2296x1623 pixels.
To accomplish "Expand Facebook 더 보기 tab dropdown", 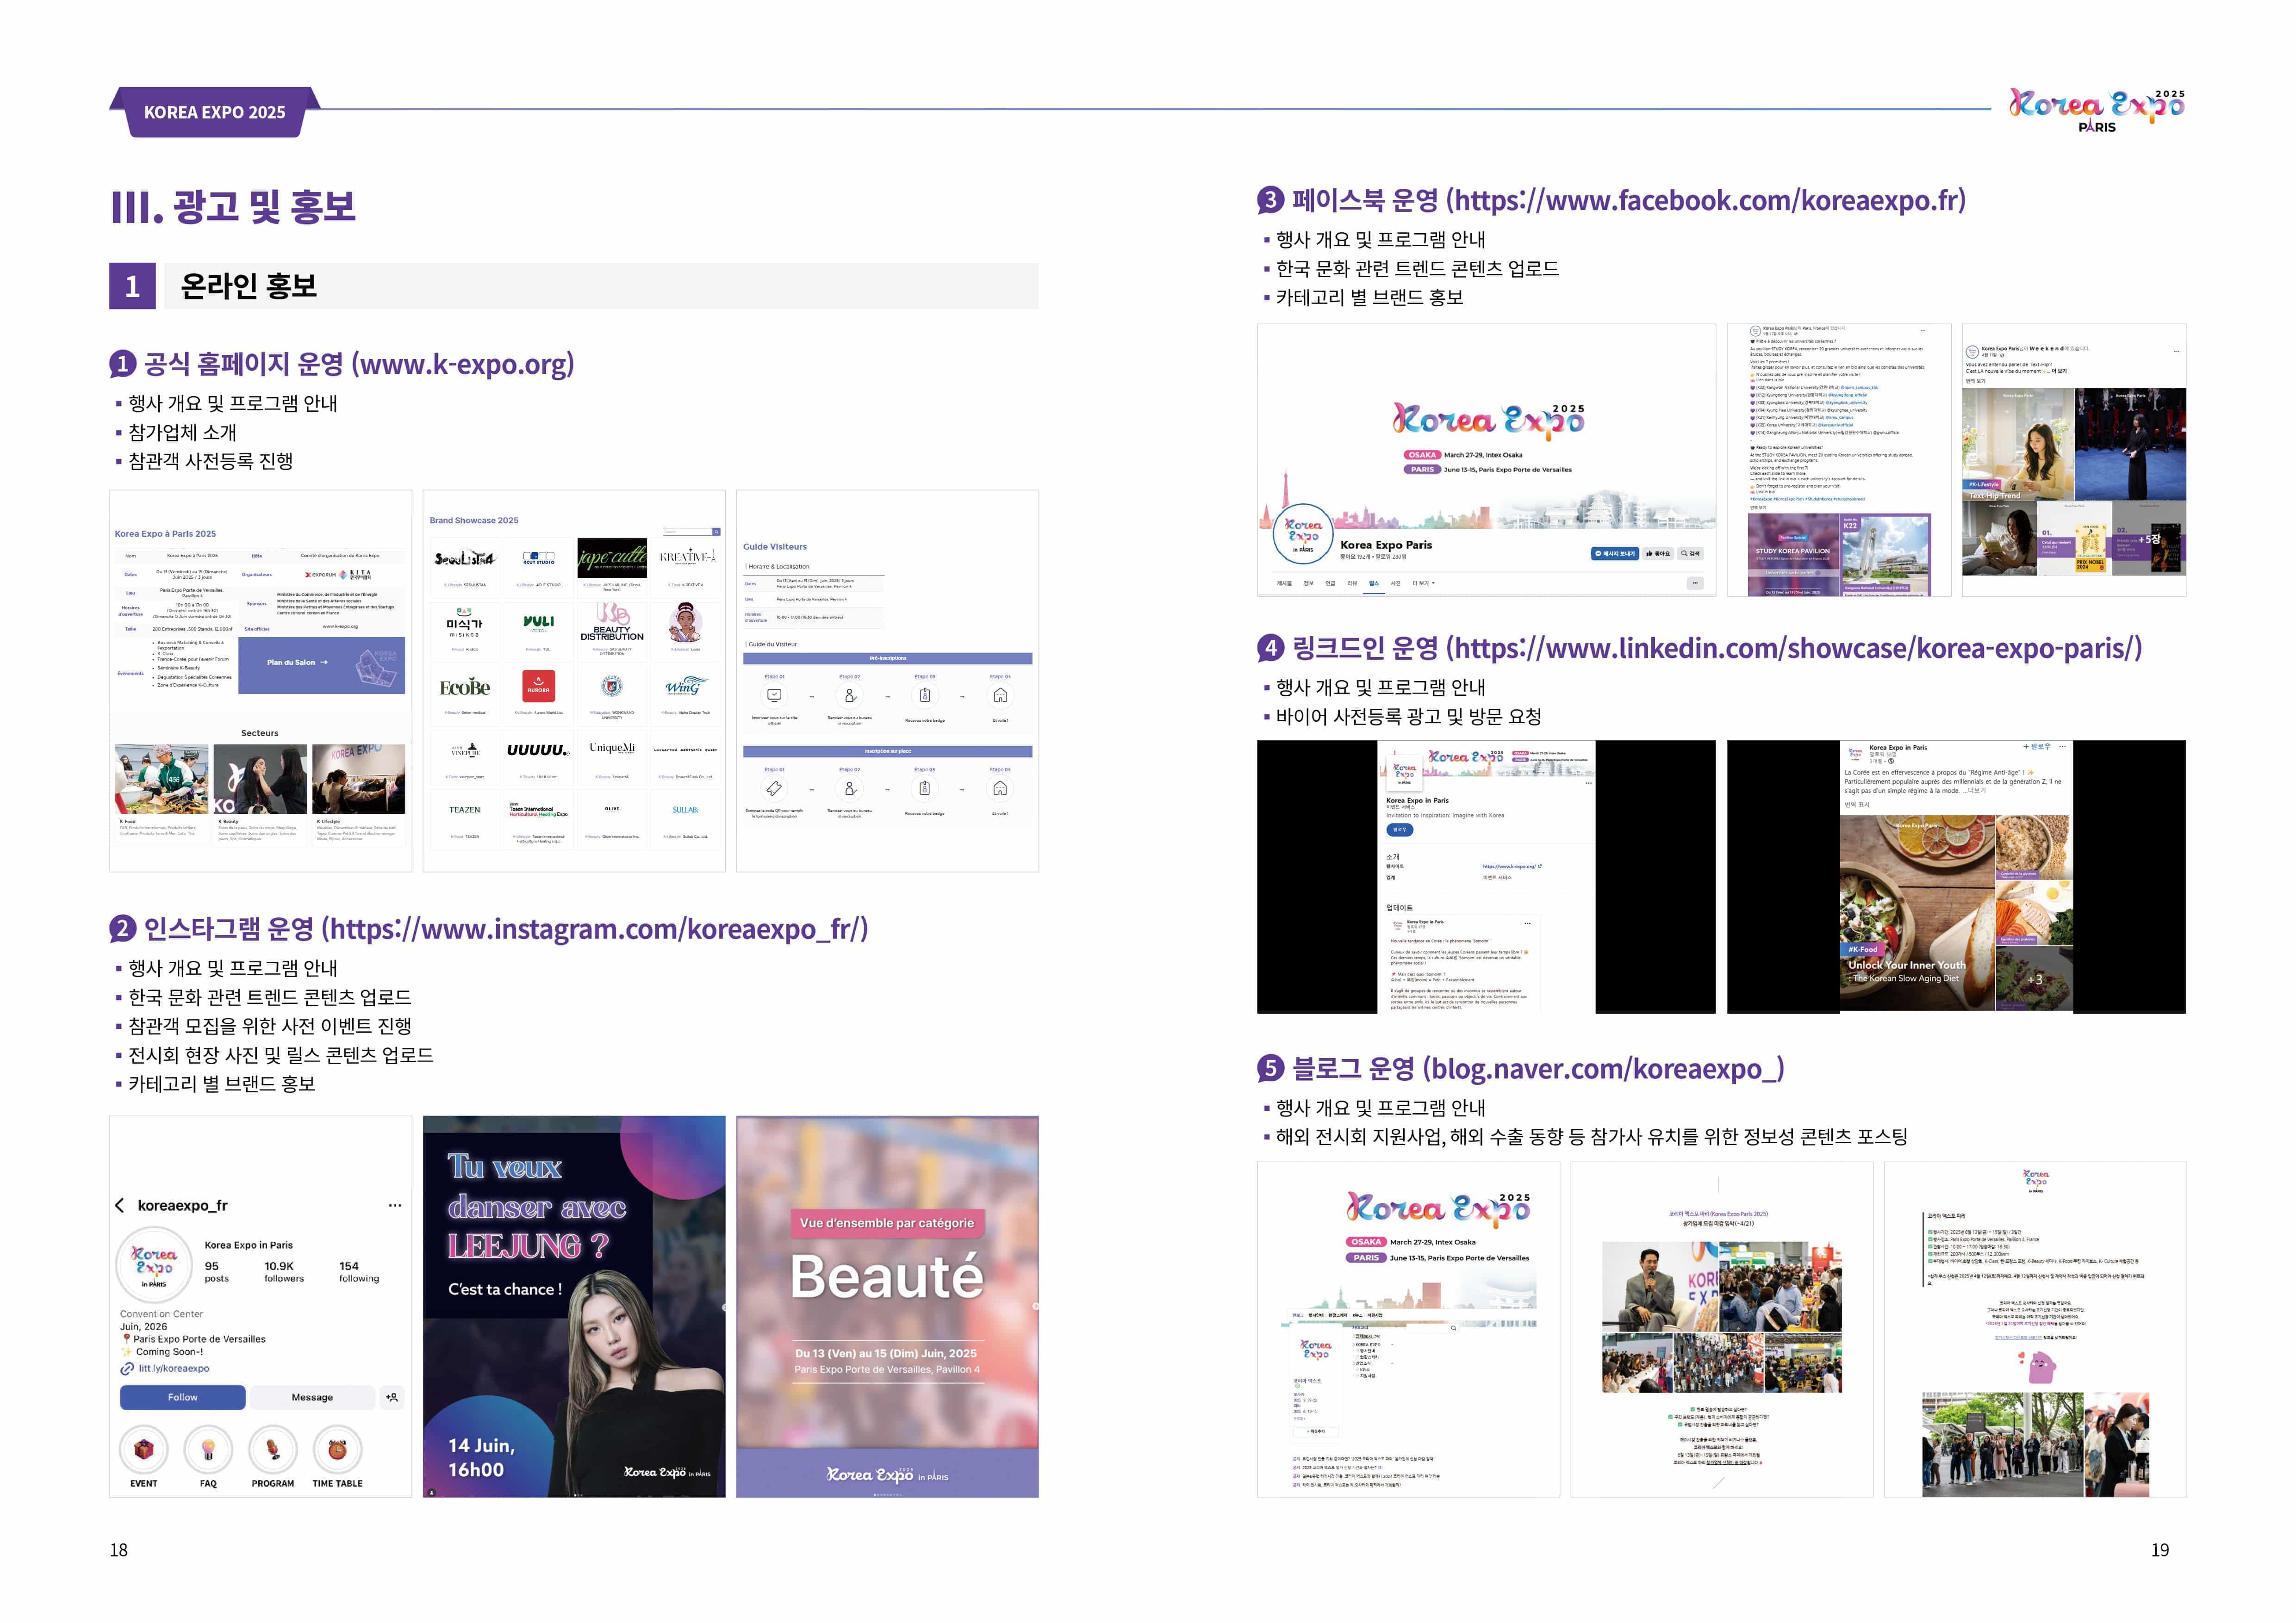I will 1424,583.
